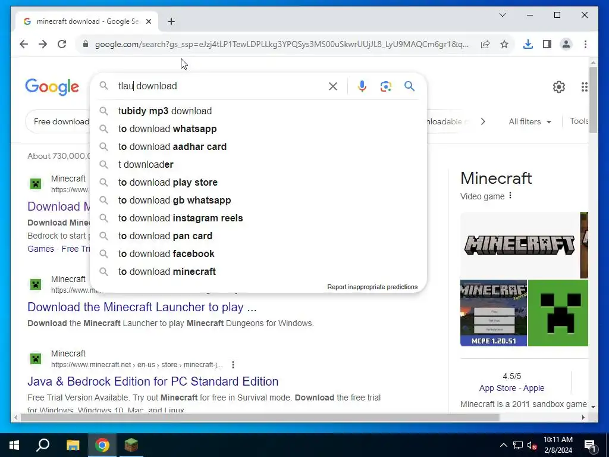Image resolution: width=609 pixels, height=457 pixels.
Task: Share this page using the share icon
Action: point(485,44)
